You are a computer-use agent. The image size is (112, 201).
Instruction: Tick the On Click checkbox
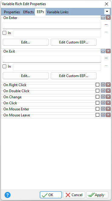[x=98, y=103]
